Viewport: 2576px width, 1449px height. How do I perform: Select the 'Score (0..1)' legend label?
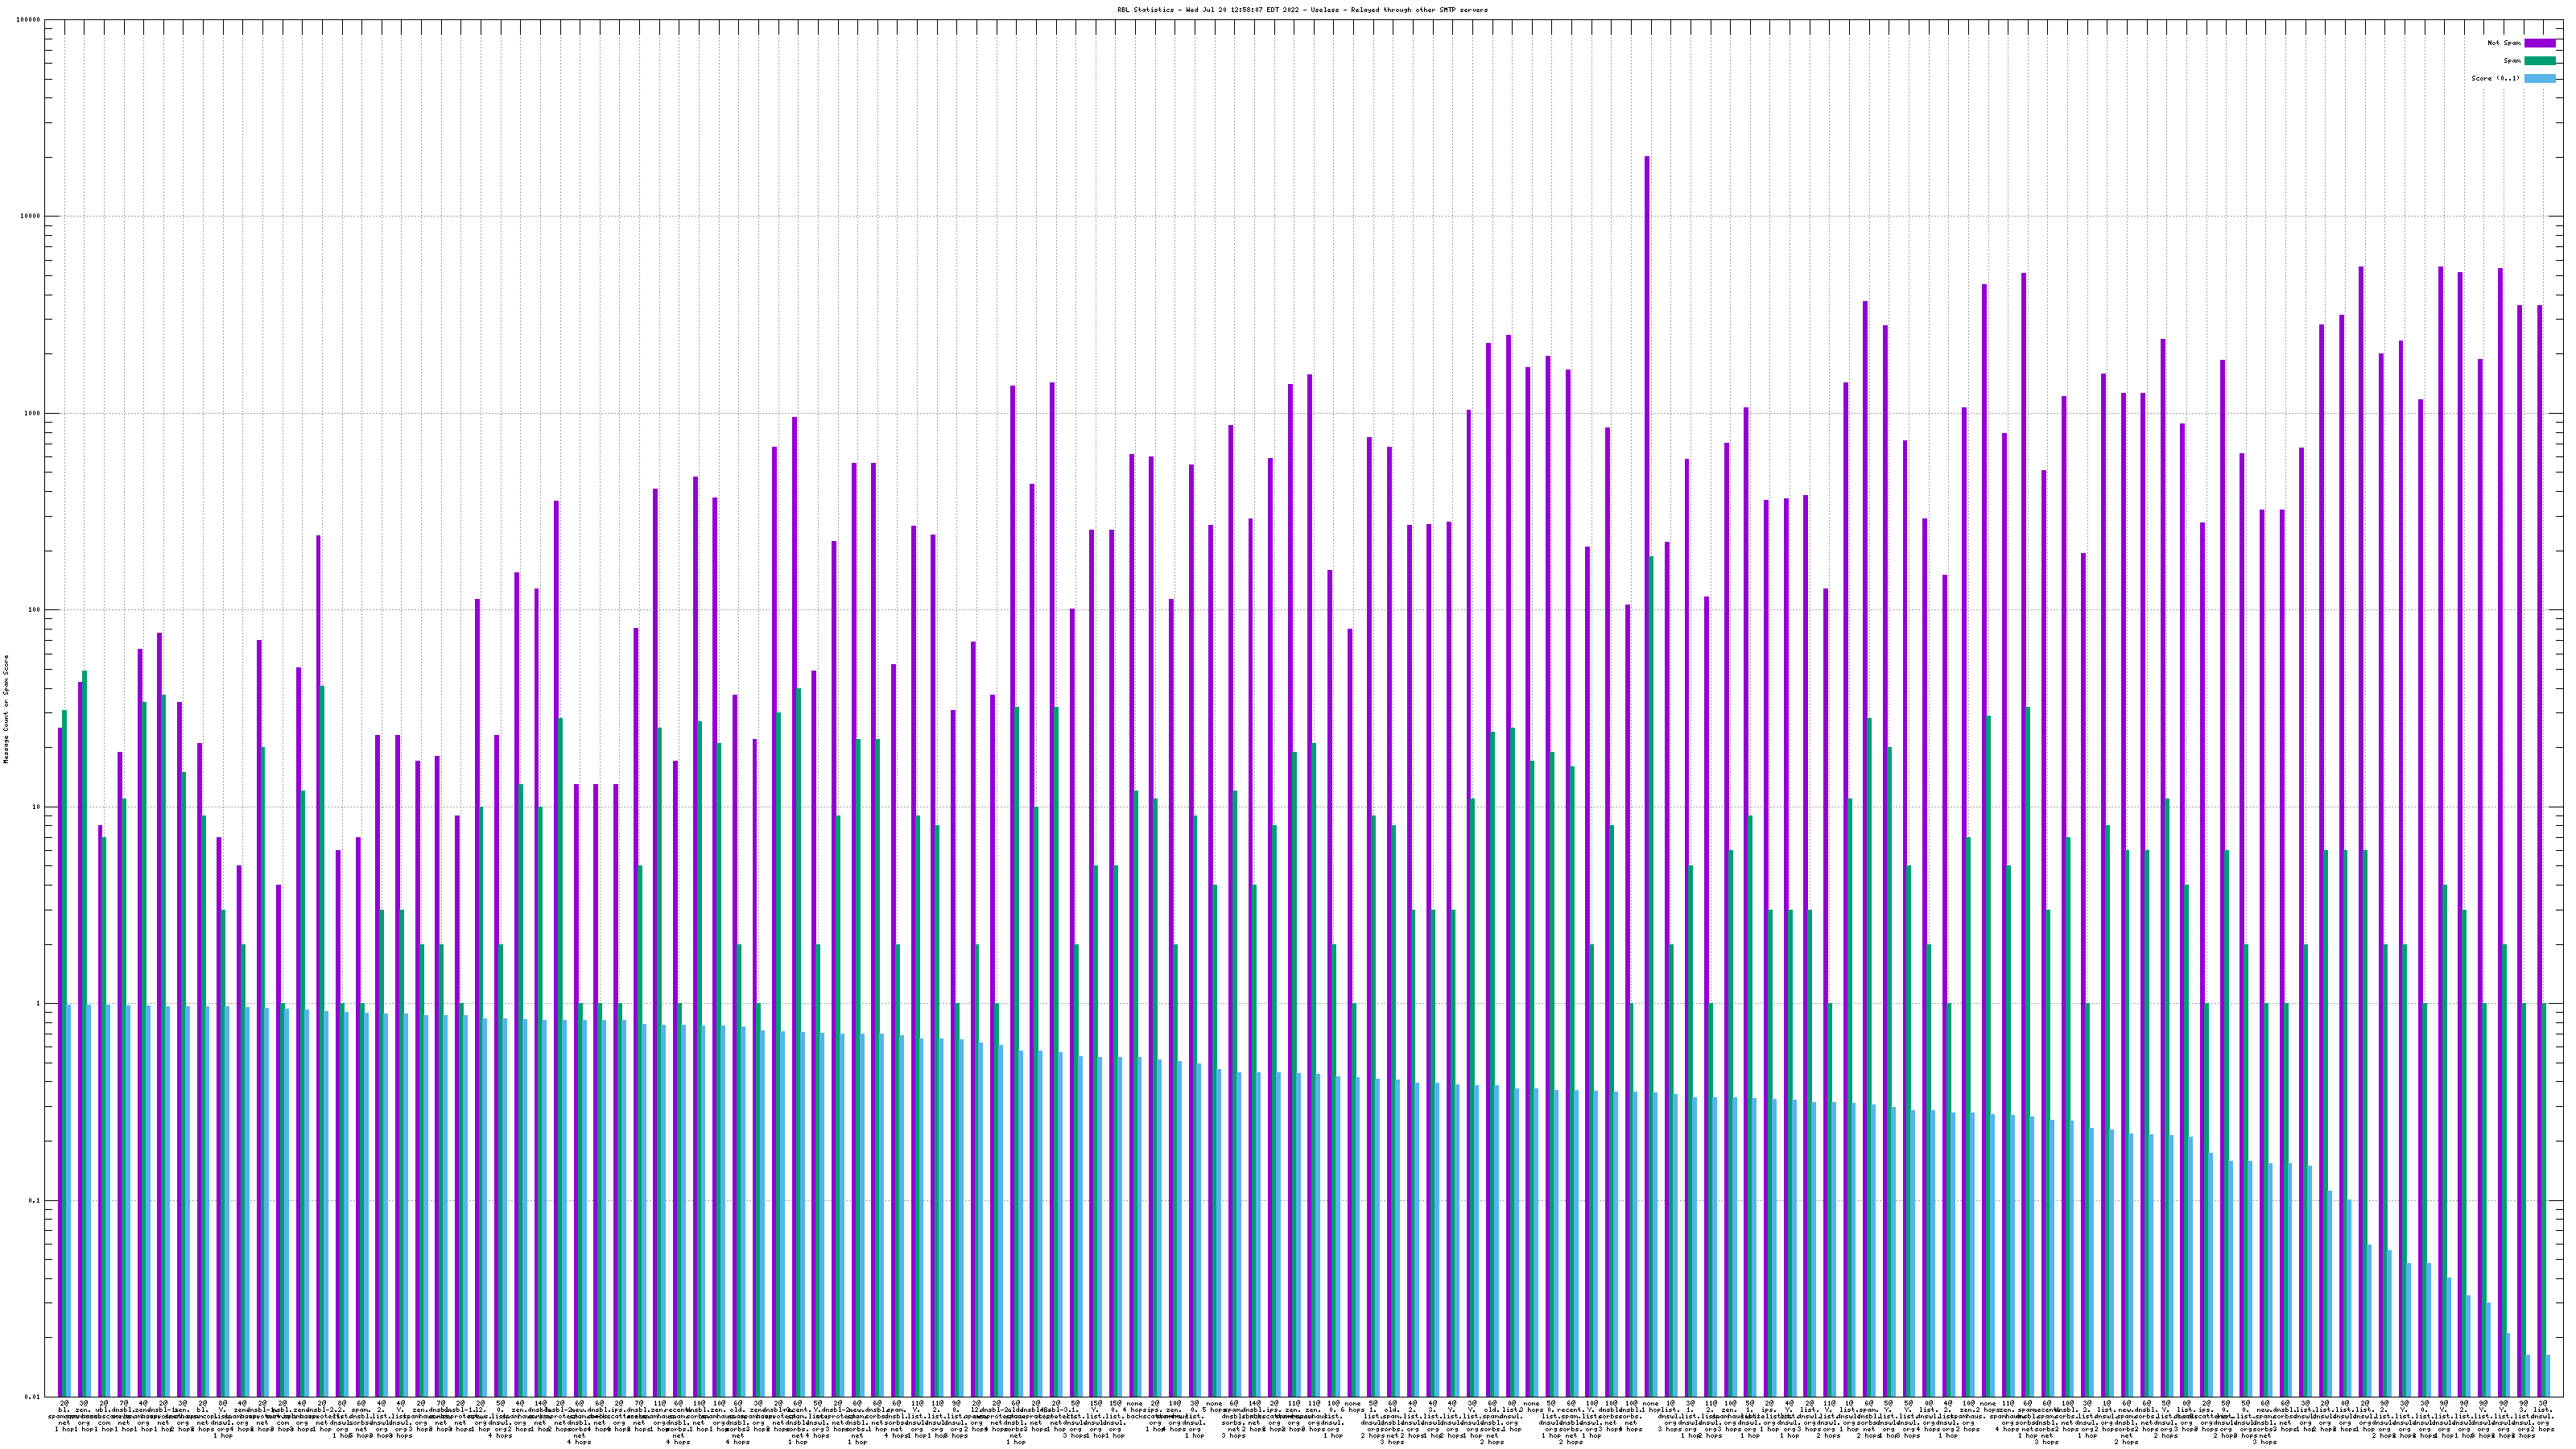2495,78
